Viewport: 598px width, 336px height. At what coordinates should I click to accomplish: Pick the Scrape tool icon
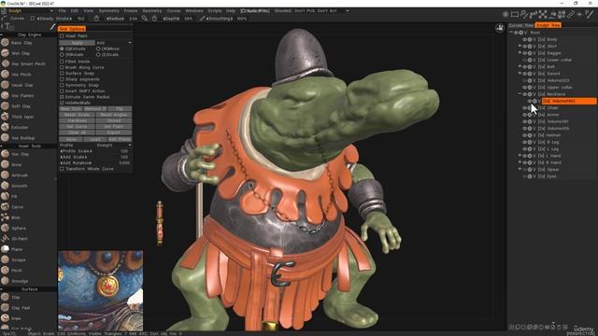point(5,259)
